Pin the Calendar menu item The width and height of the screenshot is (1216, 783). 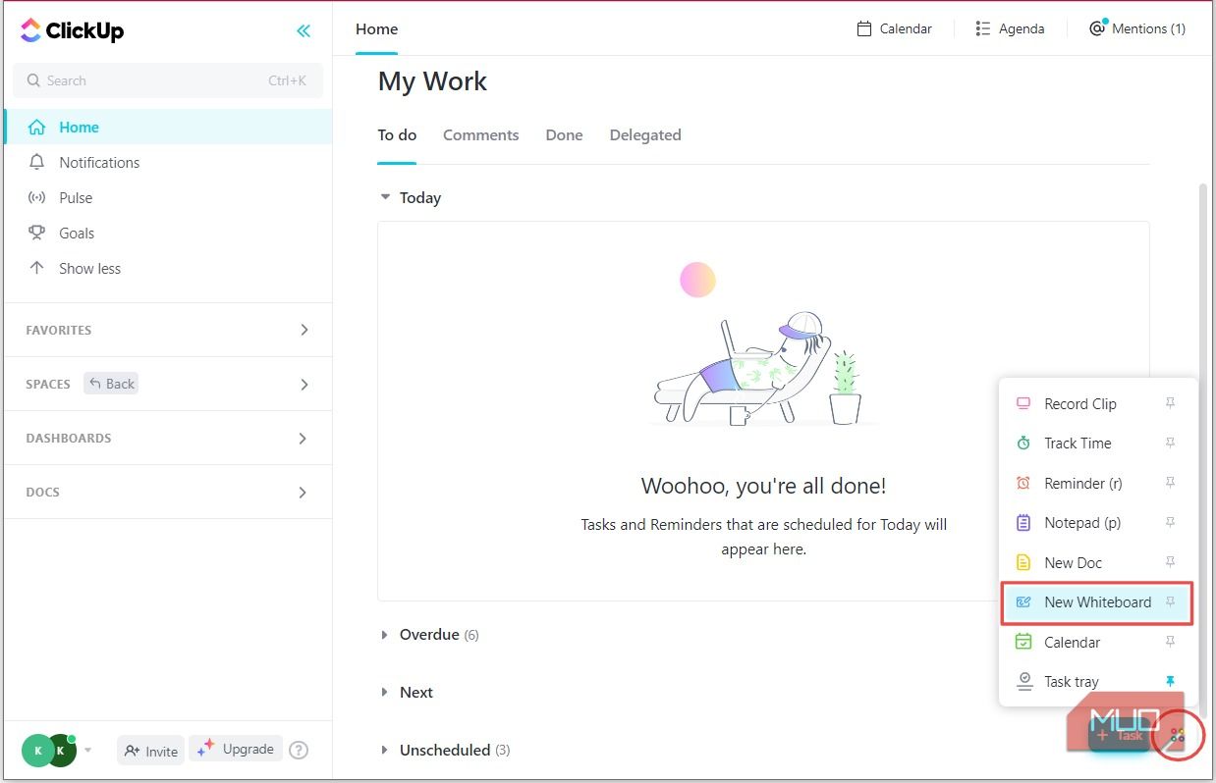[1170, 642]
